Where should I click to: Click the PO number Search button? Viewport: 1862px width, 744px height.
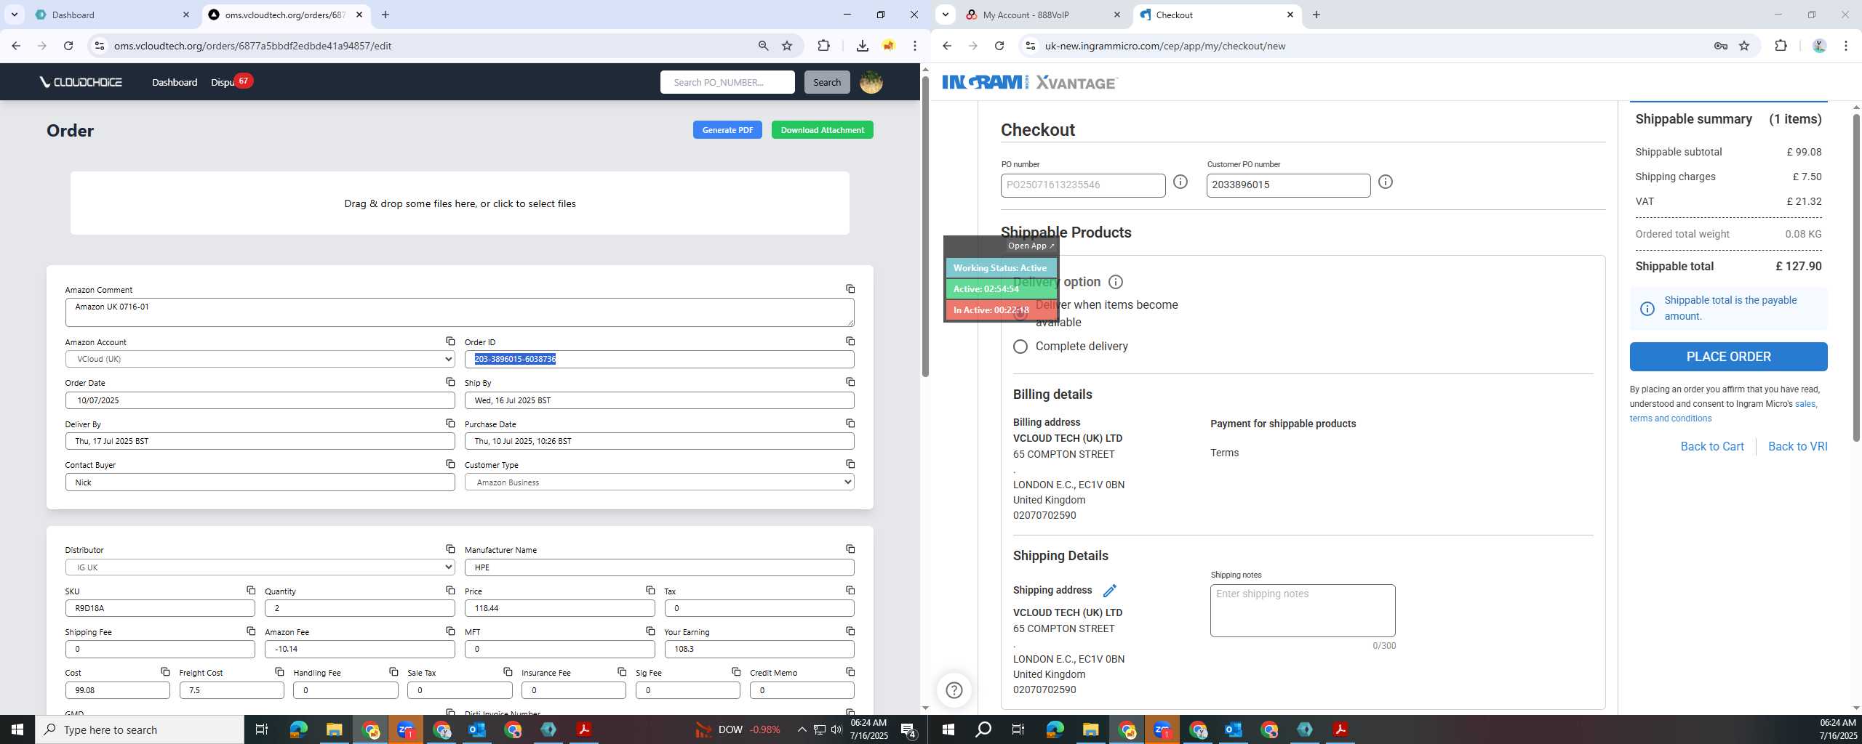827,82
